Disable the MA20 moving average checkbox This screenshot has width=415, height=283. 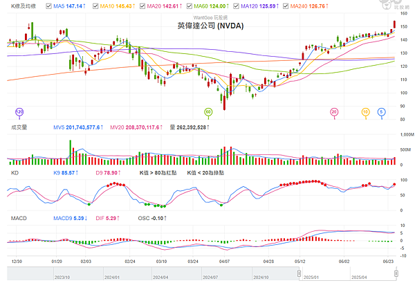[x=142, y=6]
